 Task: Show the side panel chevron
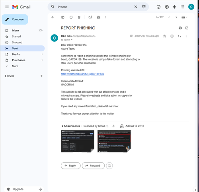click(x=195, y=190)
